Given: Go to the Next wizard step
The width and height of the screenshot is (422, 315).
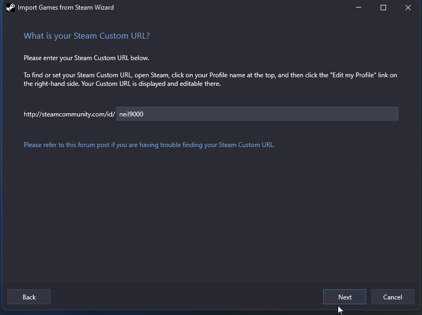Looking at the screenshot, I should [345, 297].
